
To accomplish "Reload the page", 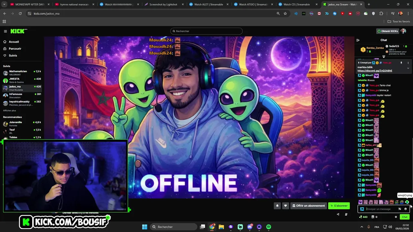I will [20, 14].
